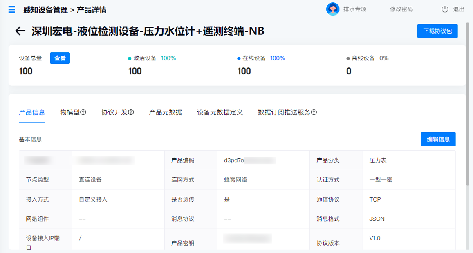Switch to the 产品信息 tab
Viewport: 473px width, 253px height.
pos(32,112)
